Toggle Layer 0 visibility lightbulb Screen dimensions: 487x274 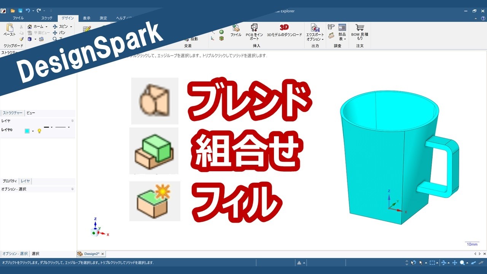coord(39,131)
